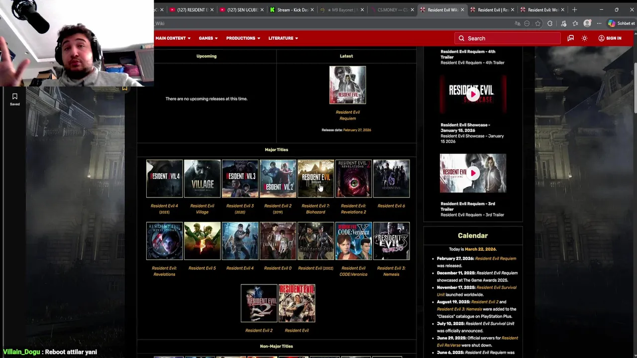Screen dimensions: 637x358
Task: Switch to the M9 Bayonet tab
Action: tap(342, 10)
